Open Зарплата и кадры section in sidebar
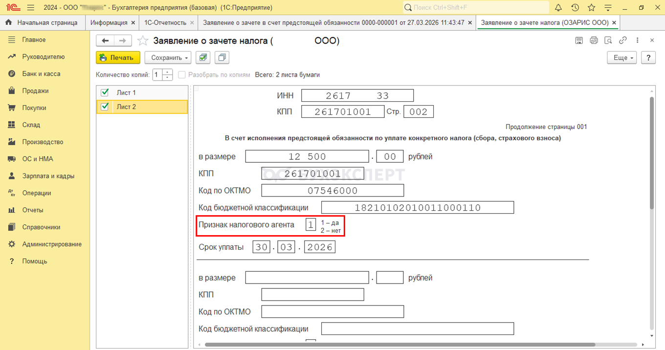 pos(48,176)
